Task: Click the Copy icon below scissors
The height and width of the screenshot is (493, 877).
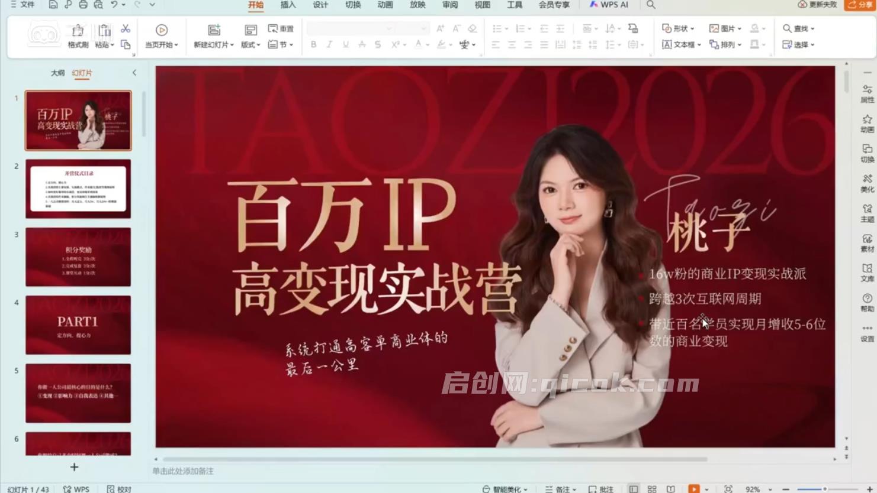Action: pyautogui.click(x=126, y=44)
